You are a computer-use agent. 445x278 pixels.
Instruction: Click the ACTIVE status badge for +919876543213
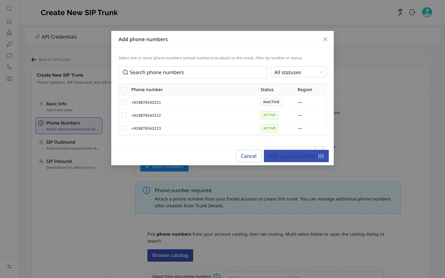pos(269,128)
